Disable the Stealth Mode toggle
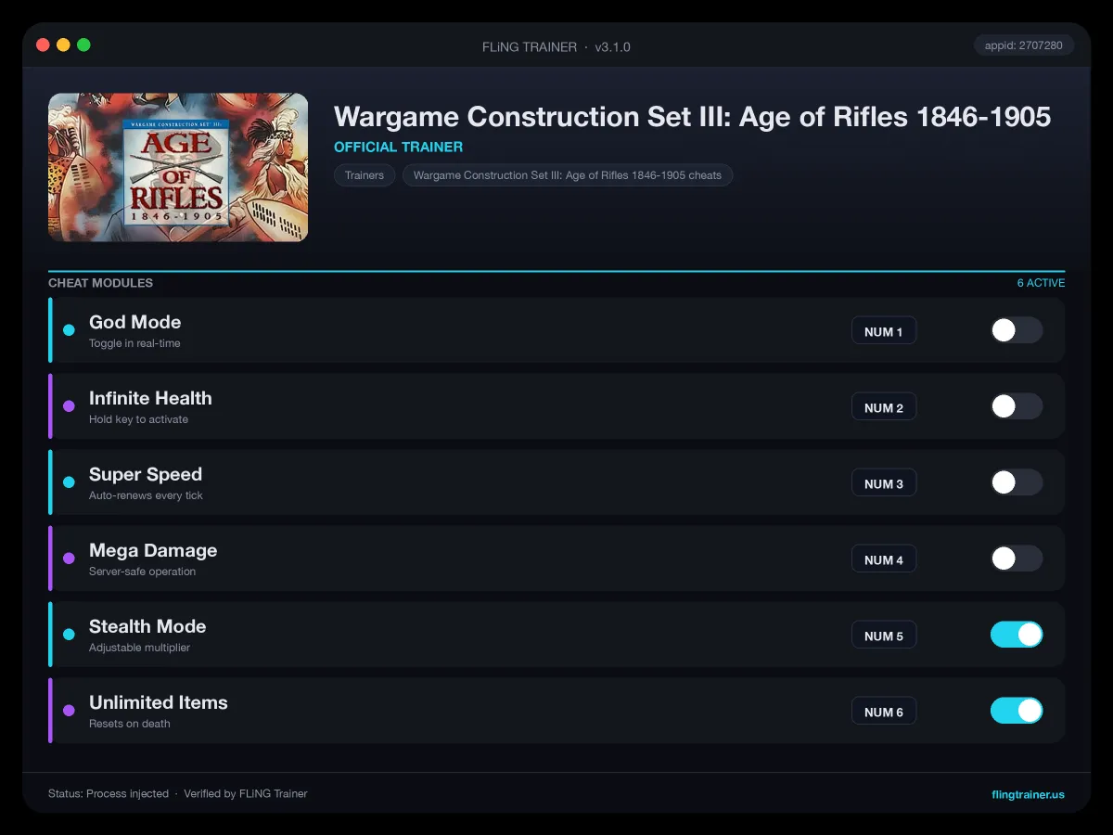The image size is (1113, 835). [1017, 635]
